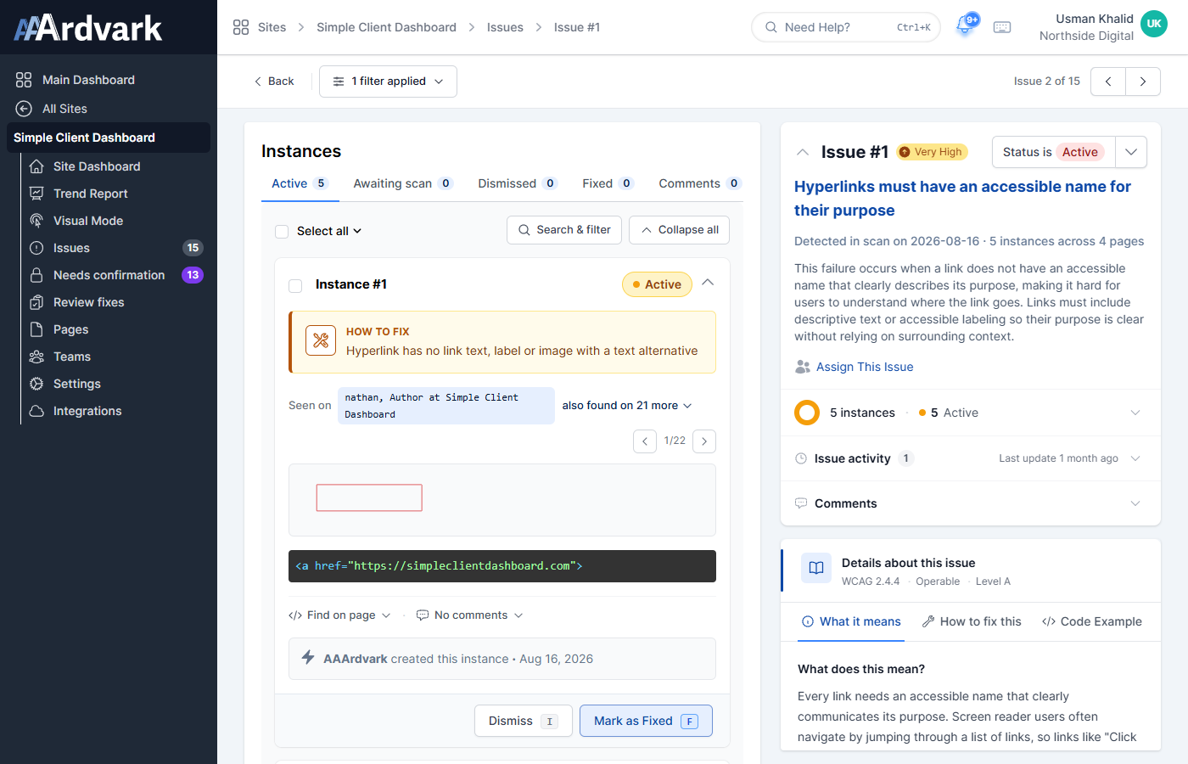Switch to How to fix this tab
This screenshot has height=764, width=1188.
click(972, 621)
